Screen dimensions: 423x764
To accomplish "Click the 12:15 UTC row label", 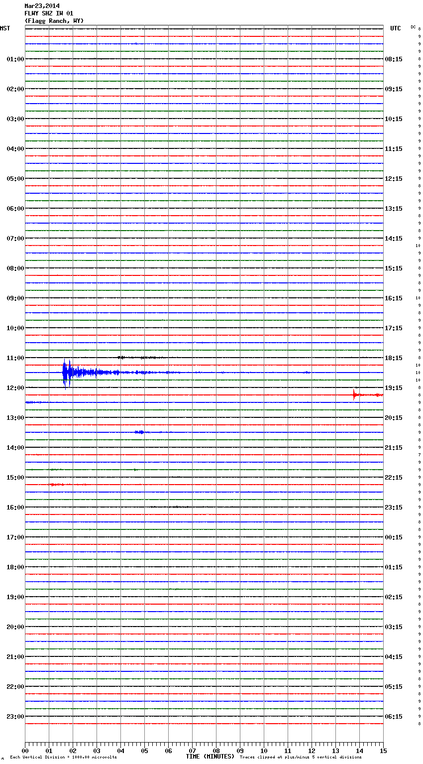I will click(x=394, y=178).
